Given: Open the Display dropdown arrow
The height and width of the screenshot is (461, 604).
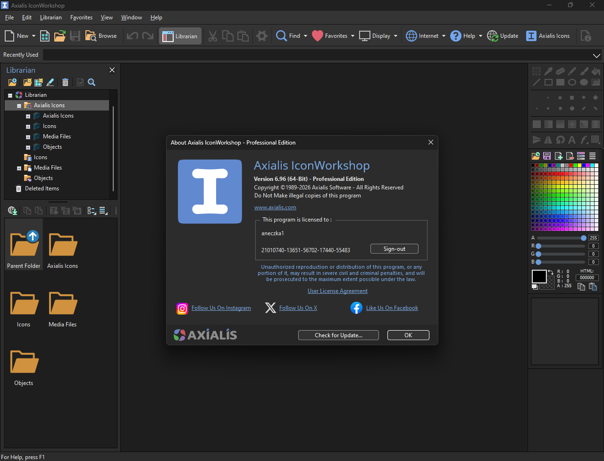Looking at the screenshot, I should [x=395, y=36].
